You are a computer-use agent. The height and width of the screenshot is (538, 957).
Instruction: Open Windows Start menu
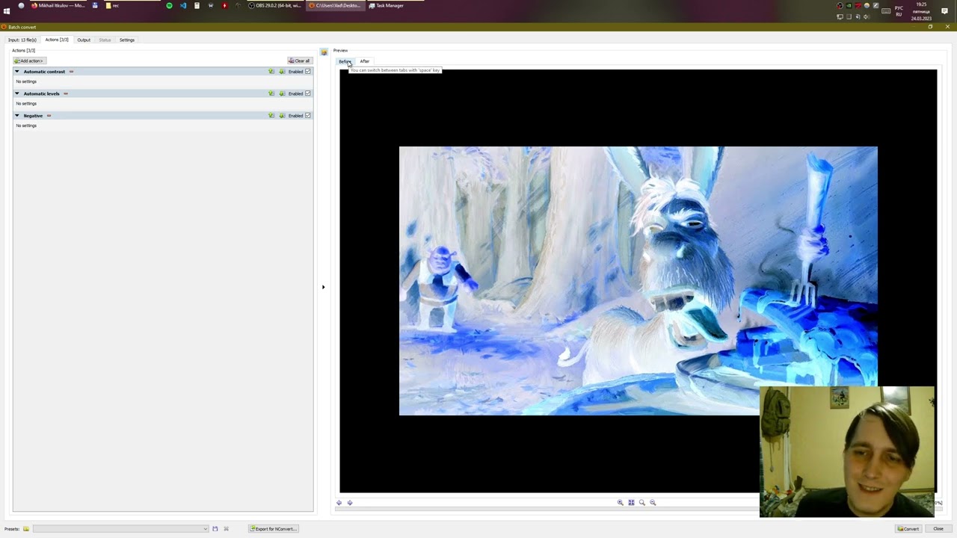(7, 10)
